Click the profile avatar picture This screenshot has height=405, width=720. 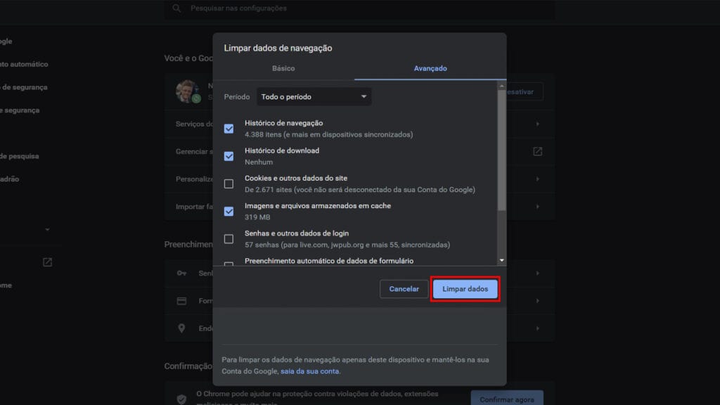(x=186, y=91)
